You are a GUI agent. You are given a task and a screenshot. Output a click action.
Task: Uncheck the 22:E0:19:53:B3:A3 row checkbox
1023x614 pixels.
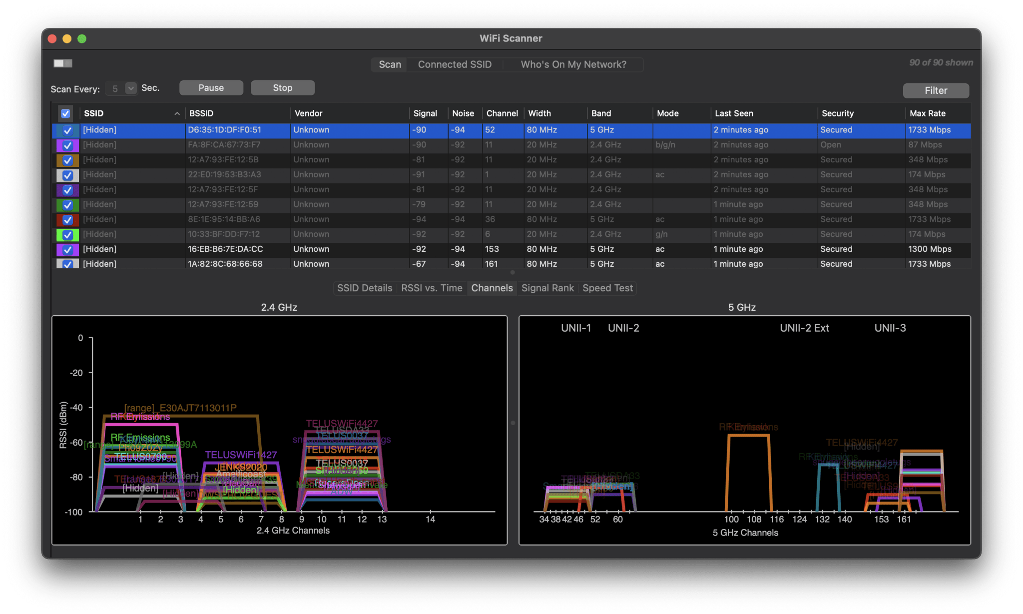tap(67, 175)
